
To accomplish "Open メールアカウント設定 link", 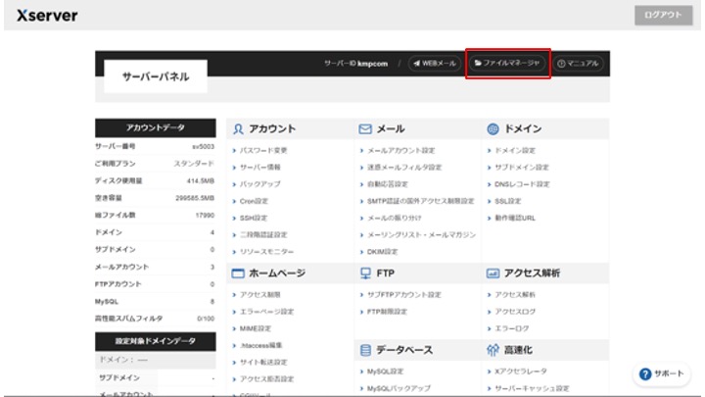I will 401,150.
